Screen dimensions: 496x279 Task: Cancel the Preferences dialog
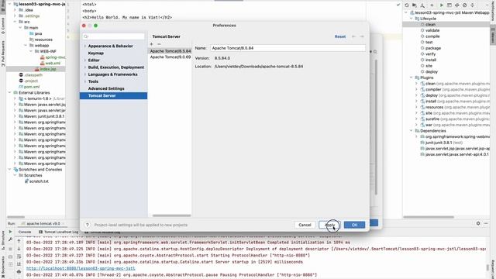click(x=305, y=225)
